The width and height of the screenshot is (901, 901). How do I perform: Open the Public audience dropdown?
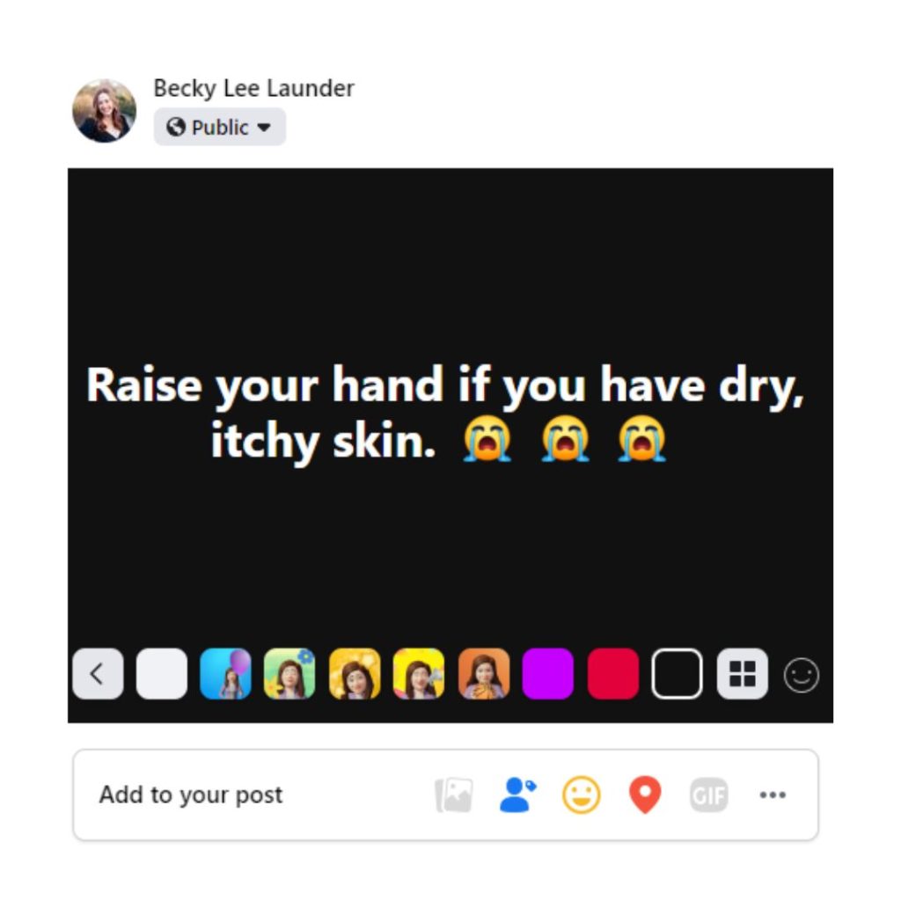point(219,127)
